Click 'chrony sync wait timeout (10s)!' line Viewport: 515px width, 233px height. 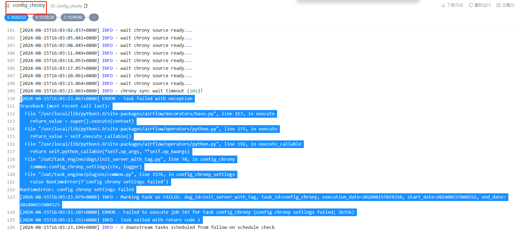(x=111, y=91)
